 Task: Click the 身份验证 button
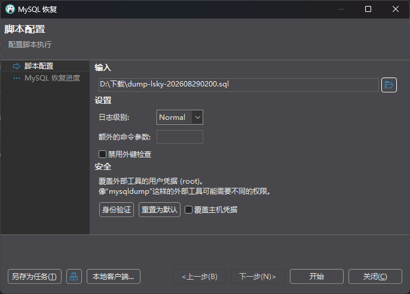pyautogui.click(x=117, y=210)
